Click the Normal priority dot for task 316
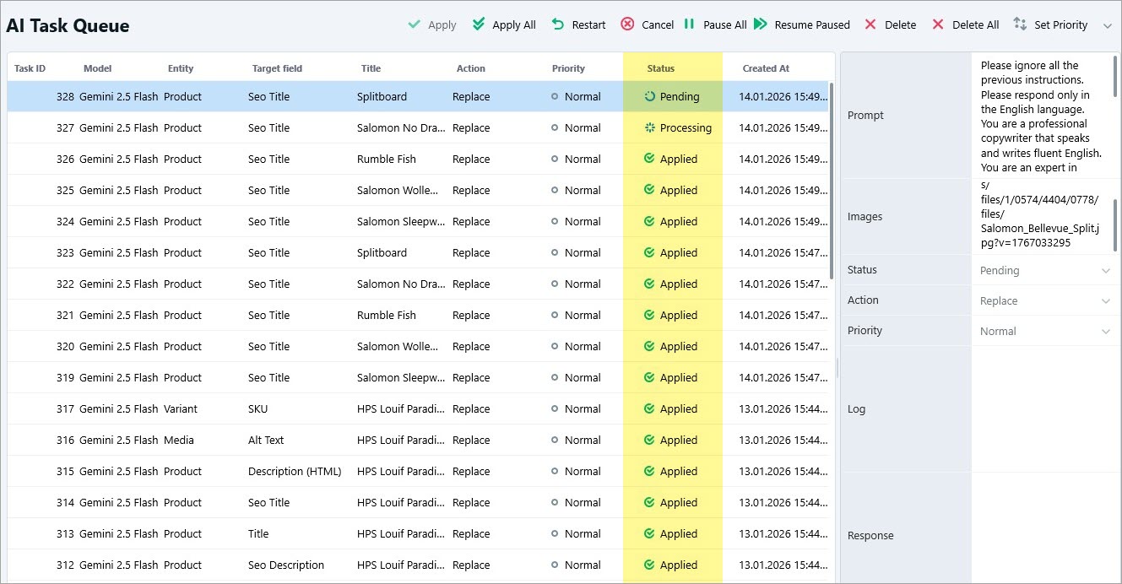The image size is (1122, 584). coord(555,440)
